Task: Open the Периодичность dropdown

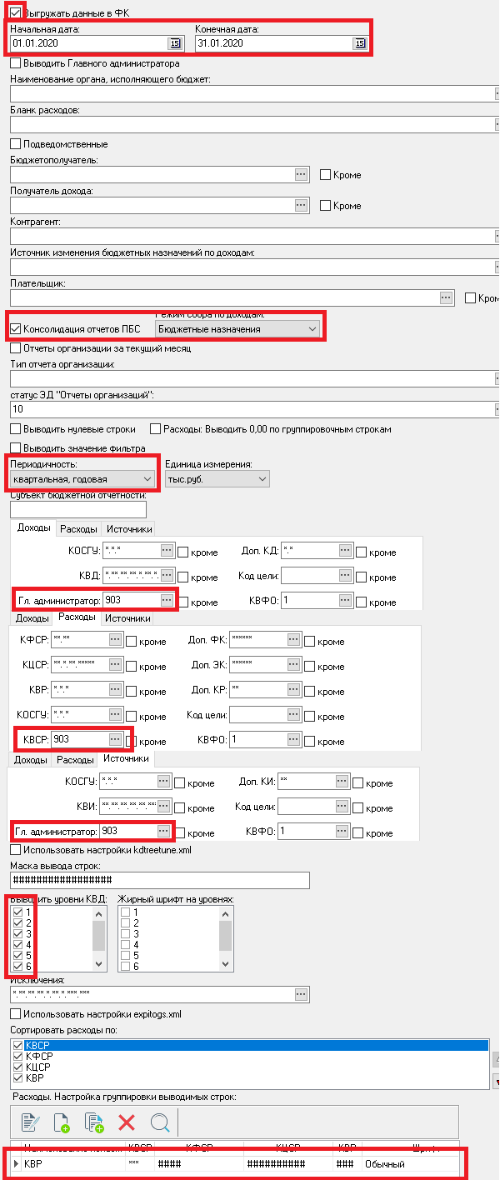Action: click(x=82, y=479)
